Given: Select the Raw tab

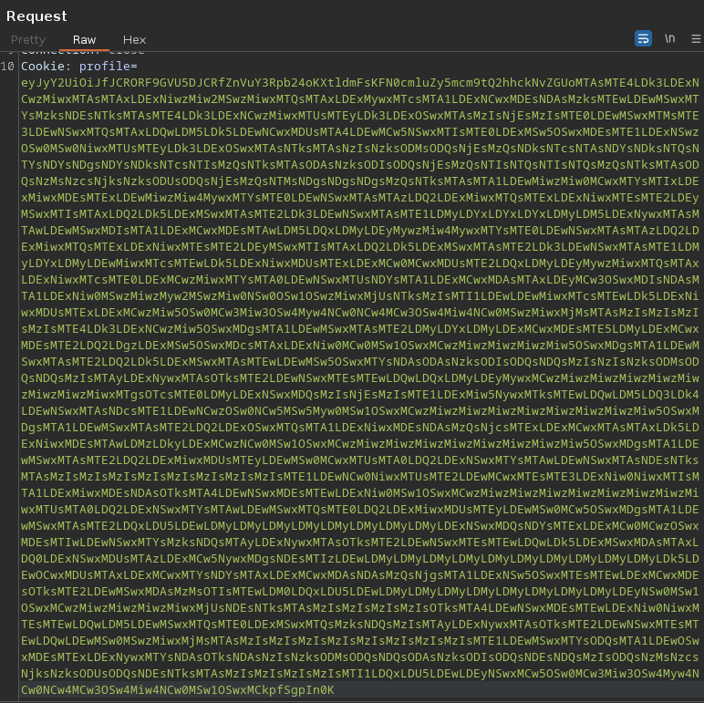Looking at the screenshot, I should pyautogui.click(x=84, y=39).
